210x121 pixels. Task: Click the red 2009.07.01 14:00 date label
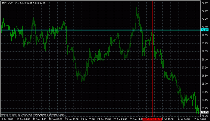(x=152, y=119)
